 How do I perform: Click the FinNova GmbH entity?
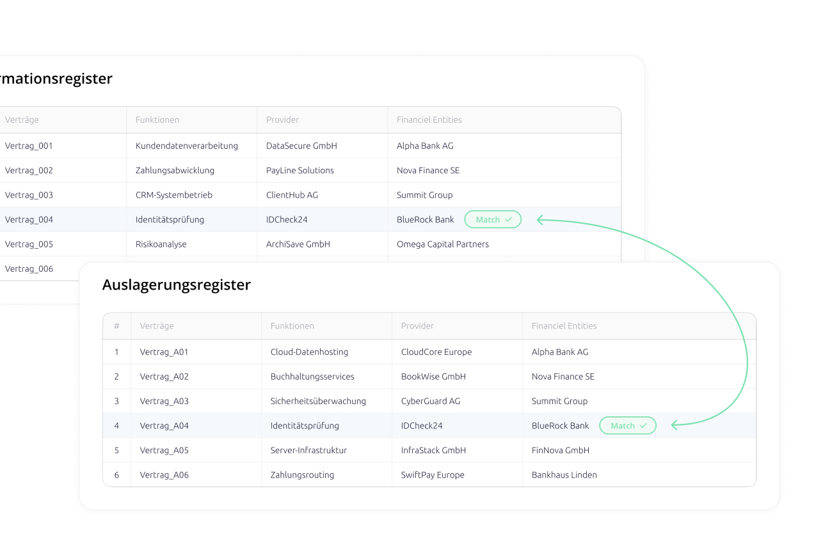[561, 451]
